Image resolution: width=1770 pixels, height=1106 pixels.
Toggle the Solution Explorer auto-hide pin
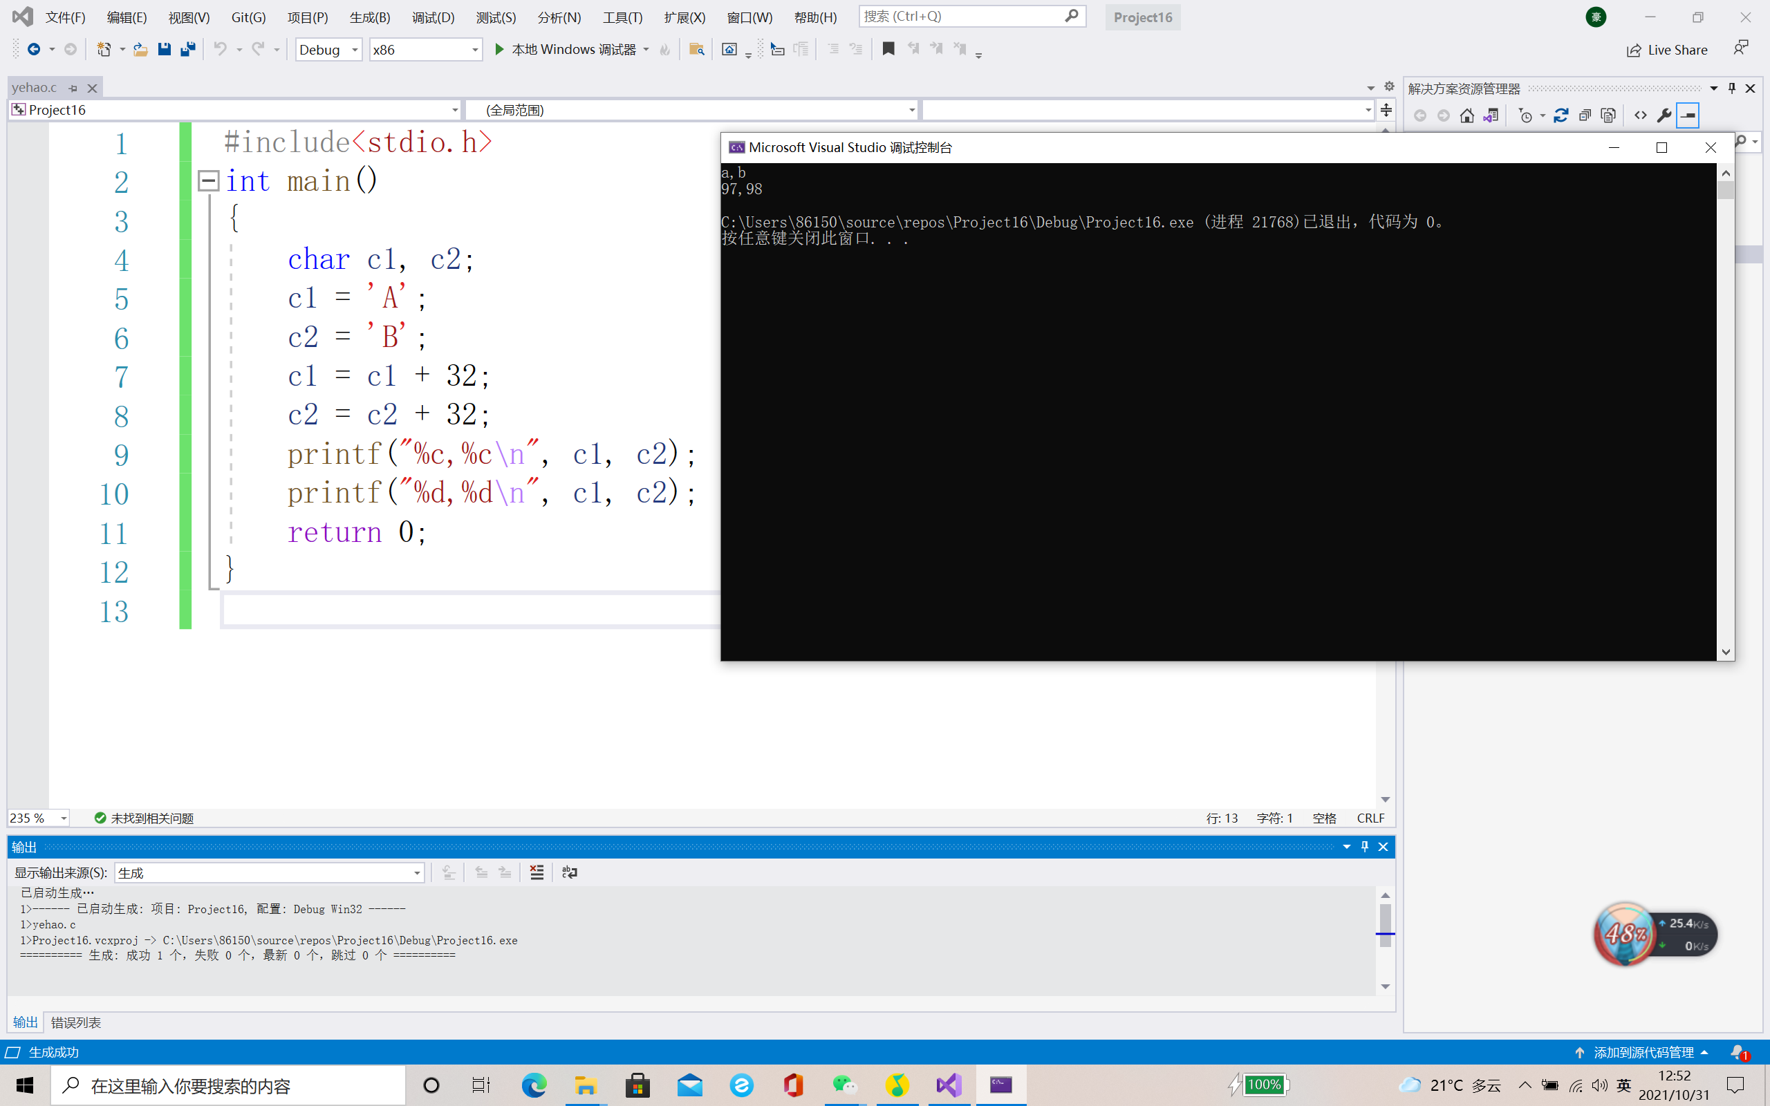[1731, 88]
